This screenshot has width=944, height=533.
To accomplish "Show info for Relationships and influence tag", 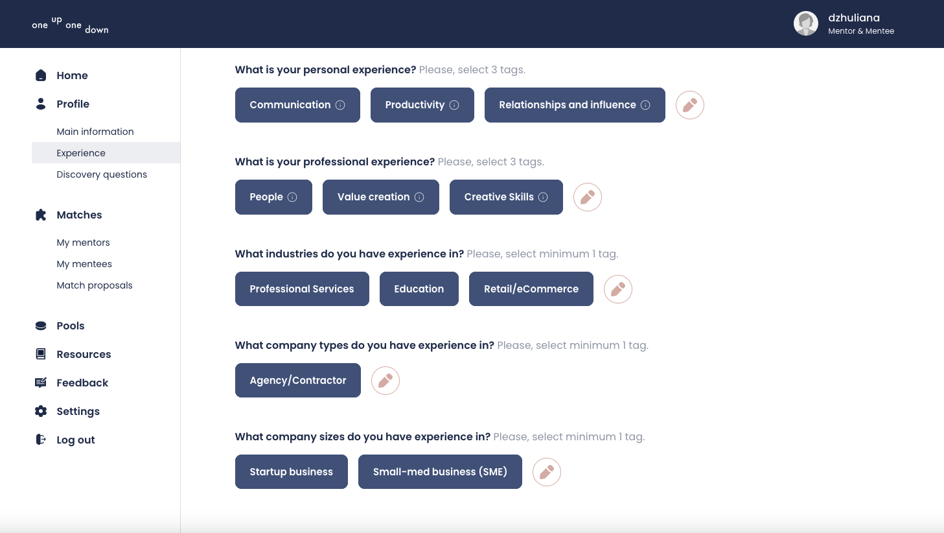I will tap(645, 105).
